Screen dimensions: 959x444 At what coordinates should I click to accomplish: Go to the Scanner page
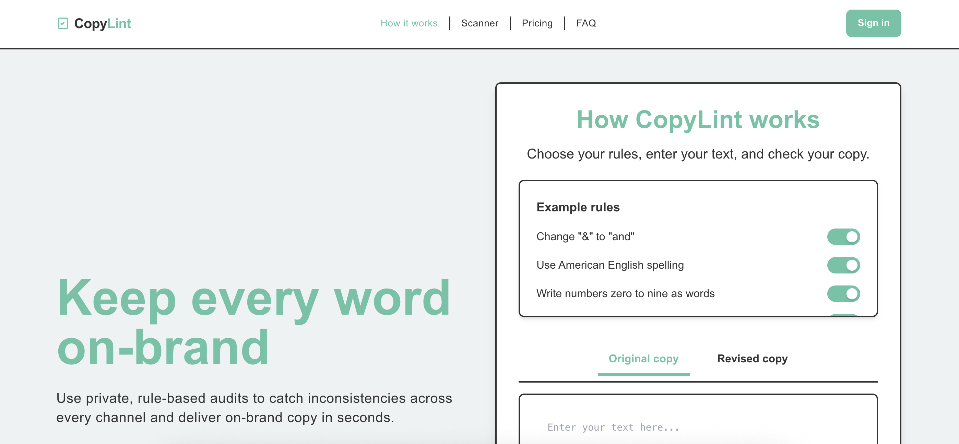[x=479, y=23]
